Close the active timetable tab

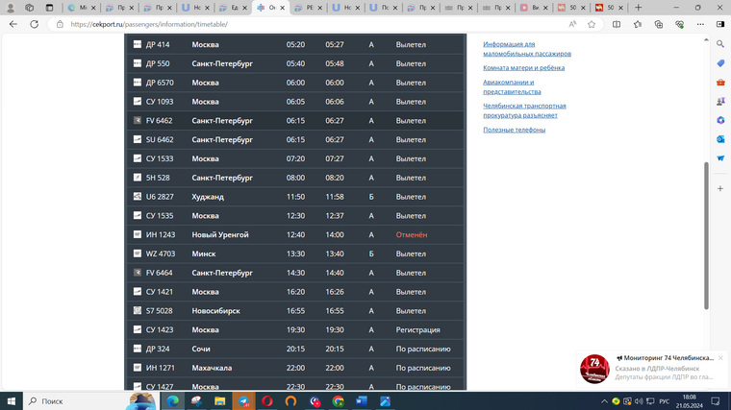click(282, 8)
